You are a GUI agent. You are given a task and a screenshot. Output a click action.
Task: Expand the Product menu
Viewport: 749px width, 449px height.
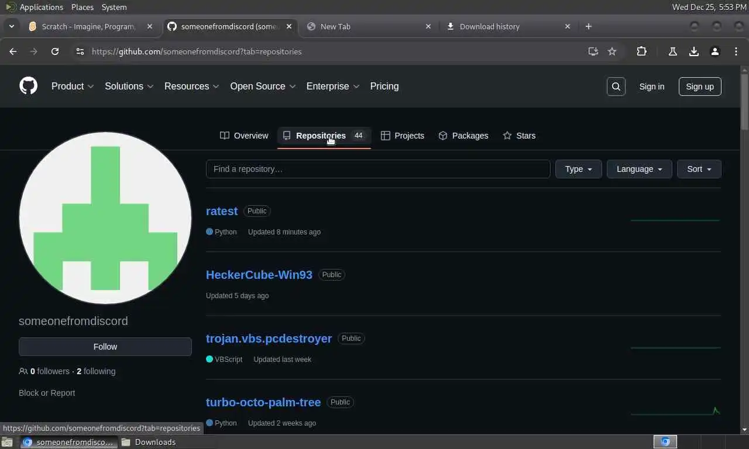[x=73, y=86]
